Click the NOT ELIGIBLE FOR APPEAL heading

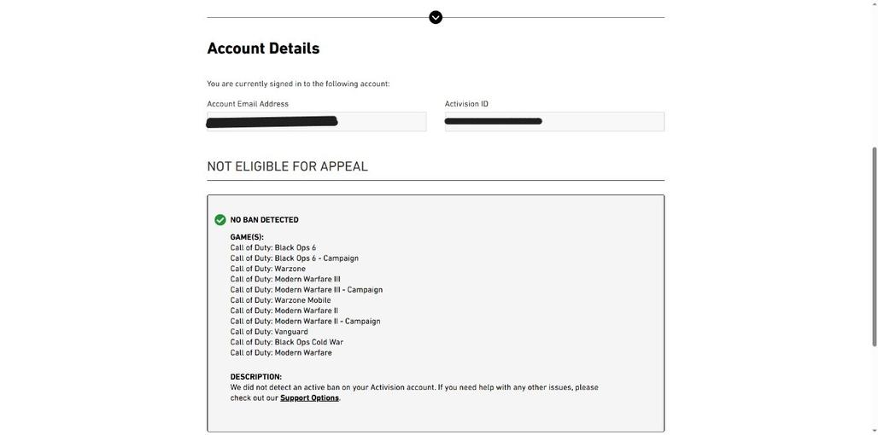[287, 166]
